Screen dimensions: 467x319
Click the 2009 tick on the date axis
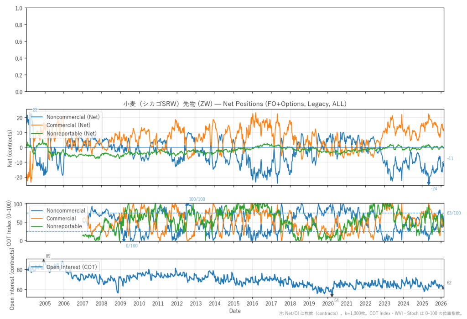point(120,303)
